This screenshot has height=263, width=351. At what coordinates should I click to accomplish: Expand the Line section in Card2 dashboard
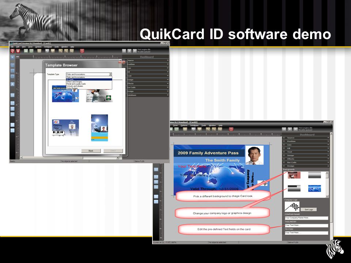pyautogui.click(x=306, y=145)
